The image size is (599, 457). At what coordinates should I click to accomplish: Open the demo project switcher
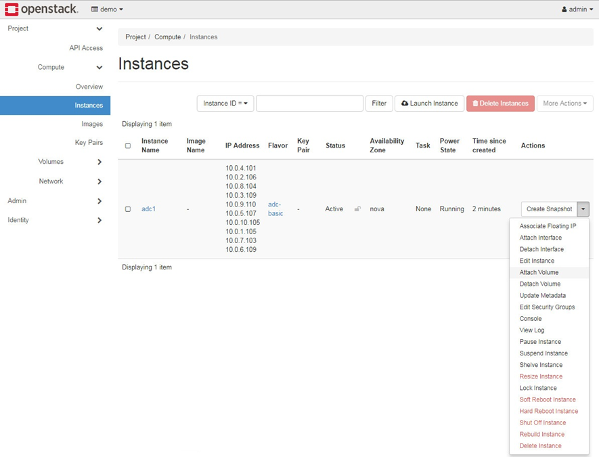[107, 9]
